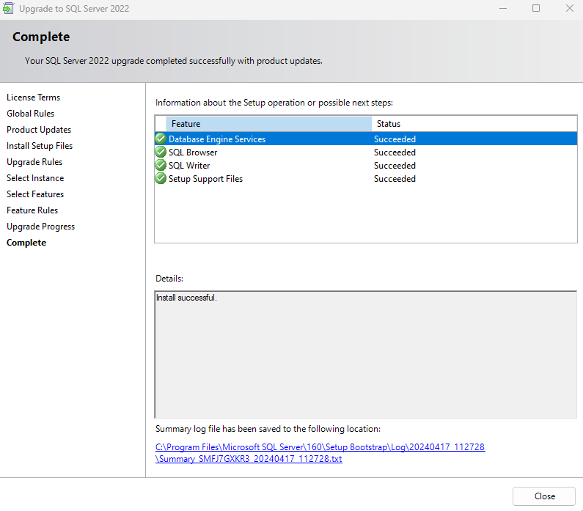Click the SQL Server setup title bar icon
The height and width of the screenshot is (511, 583).
8,8
